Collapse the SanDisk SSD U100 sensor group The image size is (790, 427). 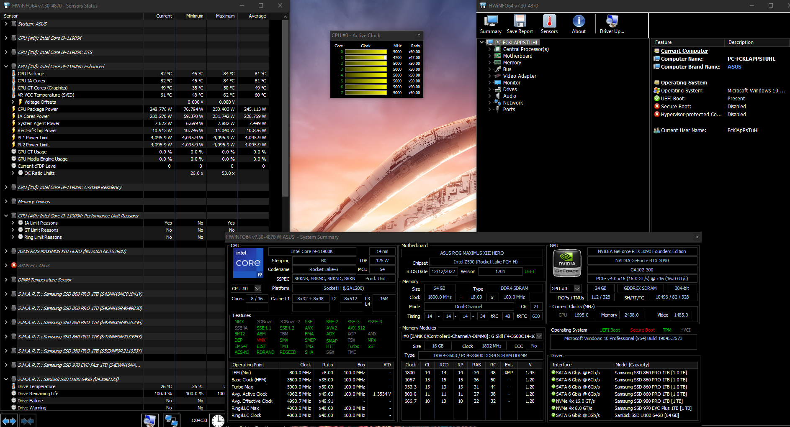[x=6, y=379]
